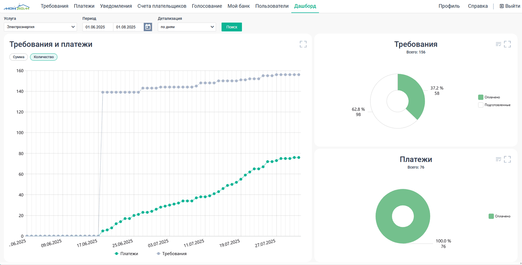Open legend list icon in Платежи panel
Image resolution: width=522 pixels, height=265 pixels.
click(x=498, y=159)
